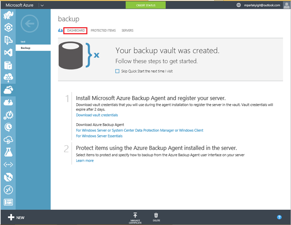This screenshot has width=291, height=225.
Task: Select Recovery Services cloud icon
Action: (x=8, y=90)
